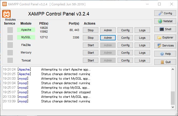Open Help with the question icon
Image resolution: width=178 pixels, height=116 pixels.
165,54
